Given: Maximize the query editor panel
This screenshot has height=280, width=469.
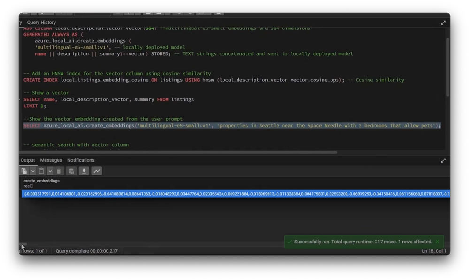Looking at the screenshot, I should (x=443, y=23).
